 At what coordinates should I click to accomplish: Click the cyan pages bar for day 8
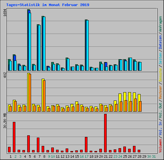[x=44, y=44]
